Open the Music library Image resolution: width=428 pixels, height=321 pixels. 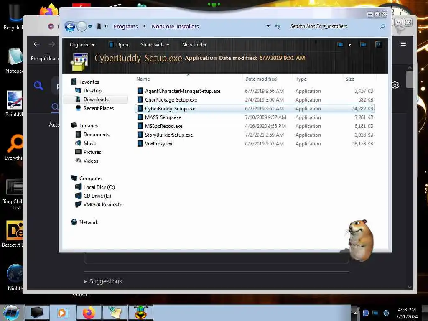(x=90, y=143)
